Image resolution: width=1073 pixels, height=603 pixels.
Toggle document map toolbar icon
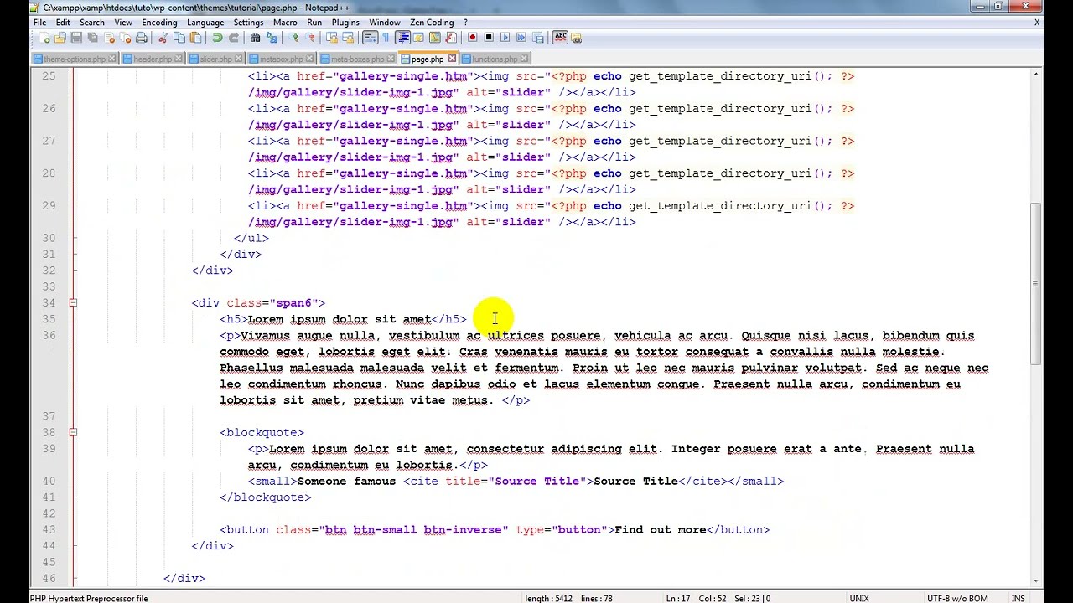[x=436, y=38]
